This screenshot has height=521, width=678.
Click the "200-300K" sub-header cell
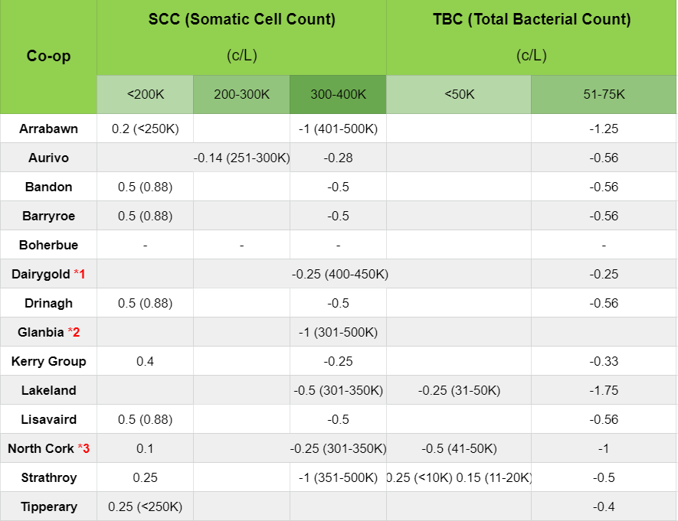[241, 95]
